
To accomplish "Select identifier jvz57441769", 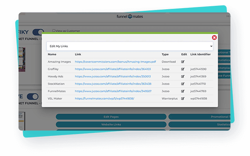I will click(198, 91).
